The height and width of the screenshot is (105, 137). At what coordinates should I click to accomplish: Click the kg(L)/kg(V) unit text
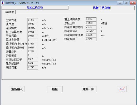point(49,40)
